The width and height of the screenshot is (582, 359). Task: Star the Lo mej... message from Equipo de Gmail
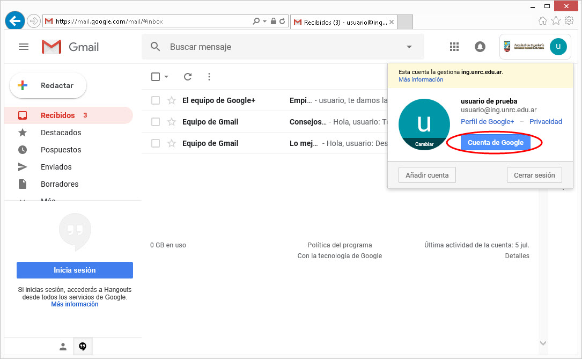172,143
